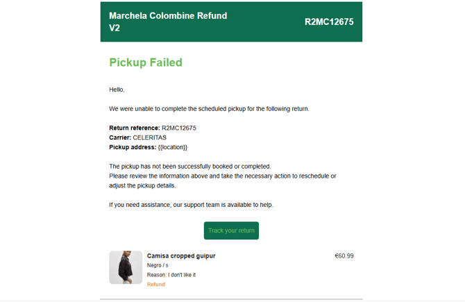Click the reschedule or adjust pickup details text
The width and height of the screenshot is (465, 302).
222,176
